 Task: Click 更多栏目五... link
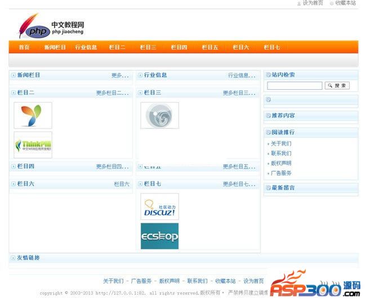[239, 166]
